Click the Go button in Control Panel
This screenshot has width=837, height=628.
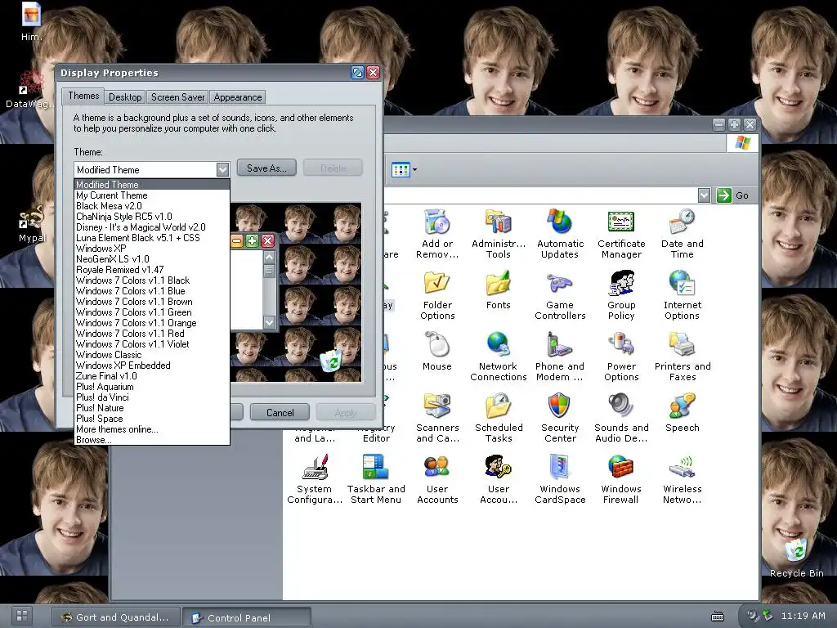click(x=732, y=195)
